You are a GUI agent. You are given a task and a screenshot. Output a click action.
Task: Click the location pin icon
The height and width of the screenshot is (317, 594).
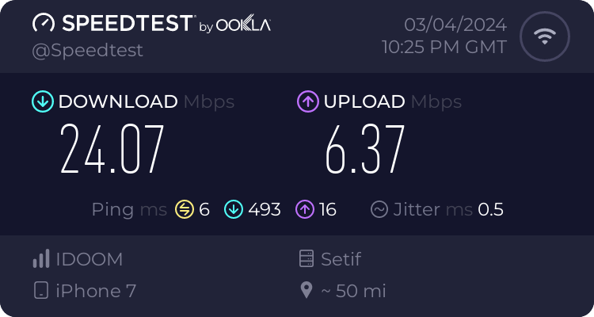306,291
